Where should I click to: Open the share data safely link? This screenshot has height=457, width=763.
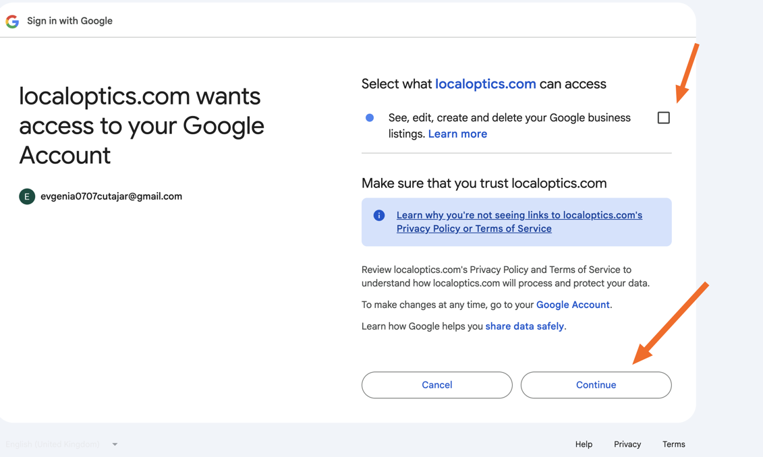point(524,326)
